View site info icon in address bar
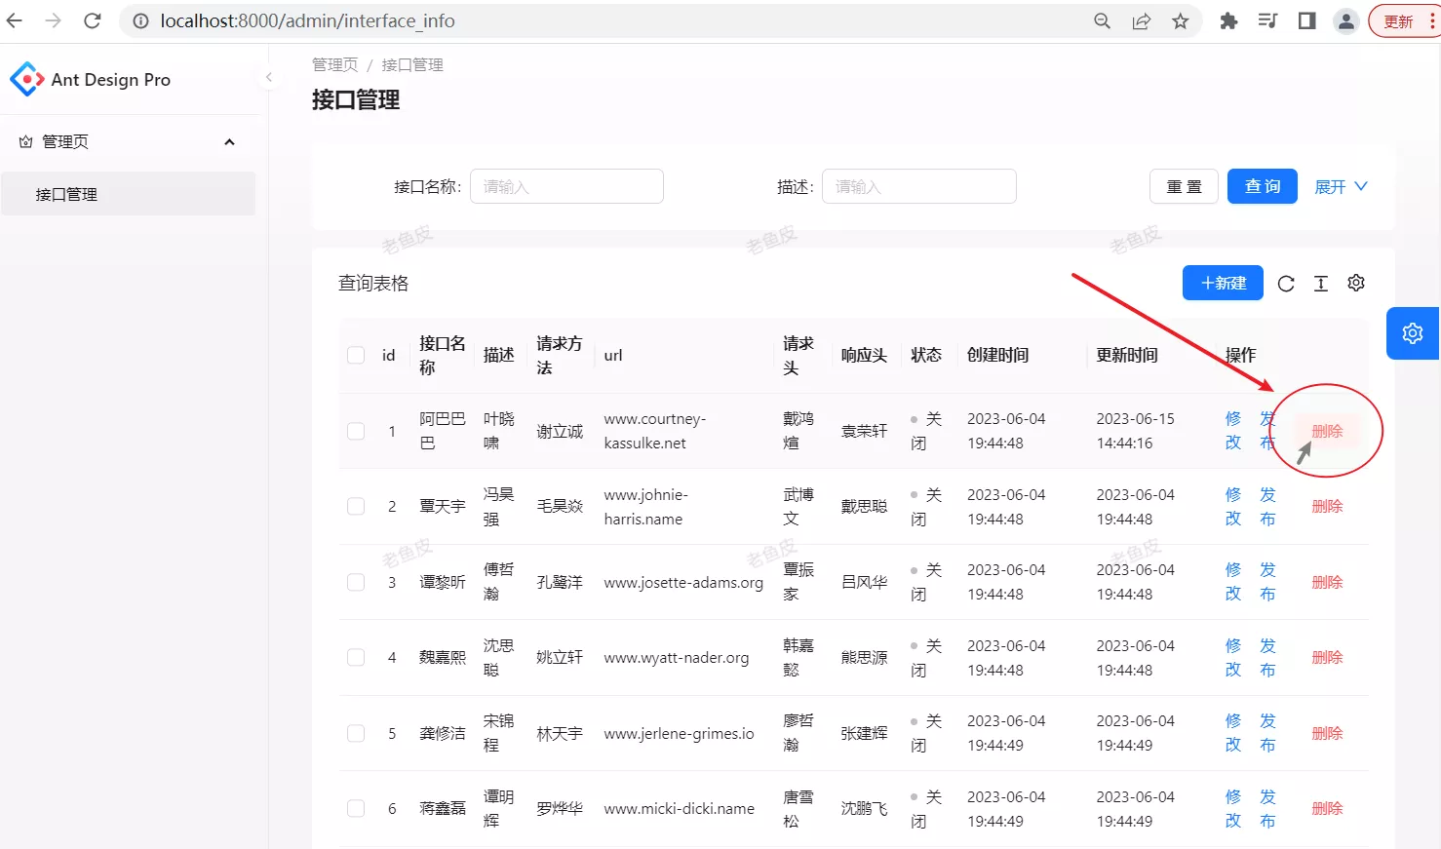This screenshot has height=849, width=1441. tap(141, 20)
